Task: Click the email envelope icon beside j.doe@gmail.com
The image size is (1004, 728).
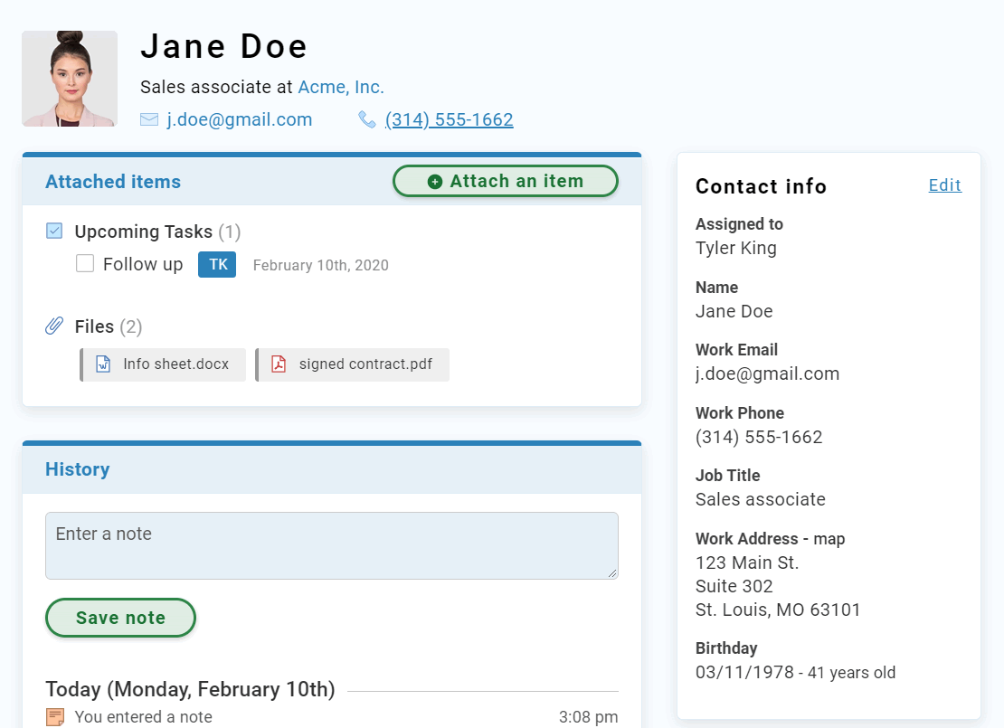Action: pyautogui.click(x=149, y=118)
